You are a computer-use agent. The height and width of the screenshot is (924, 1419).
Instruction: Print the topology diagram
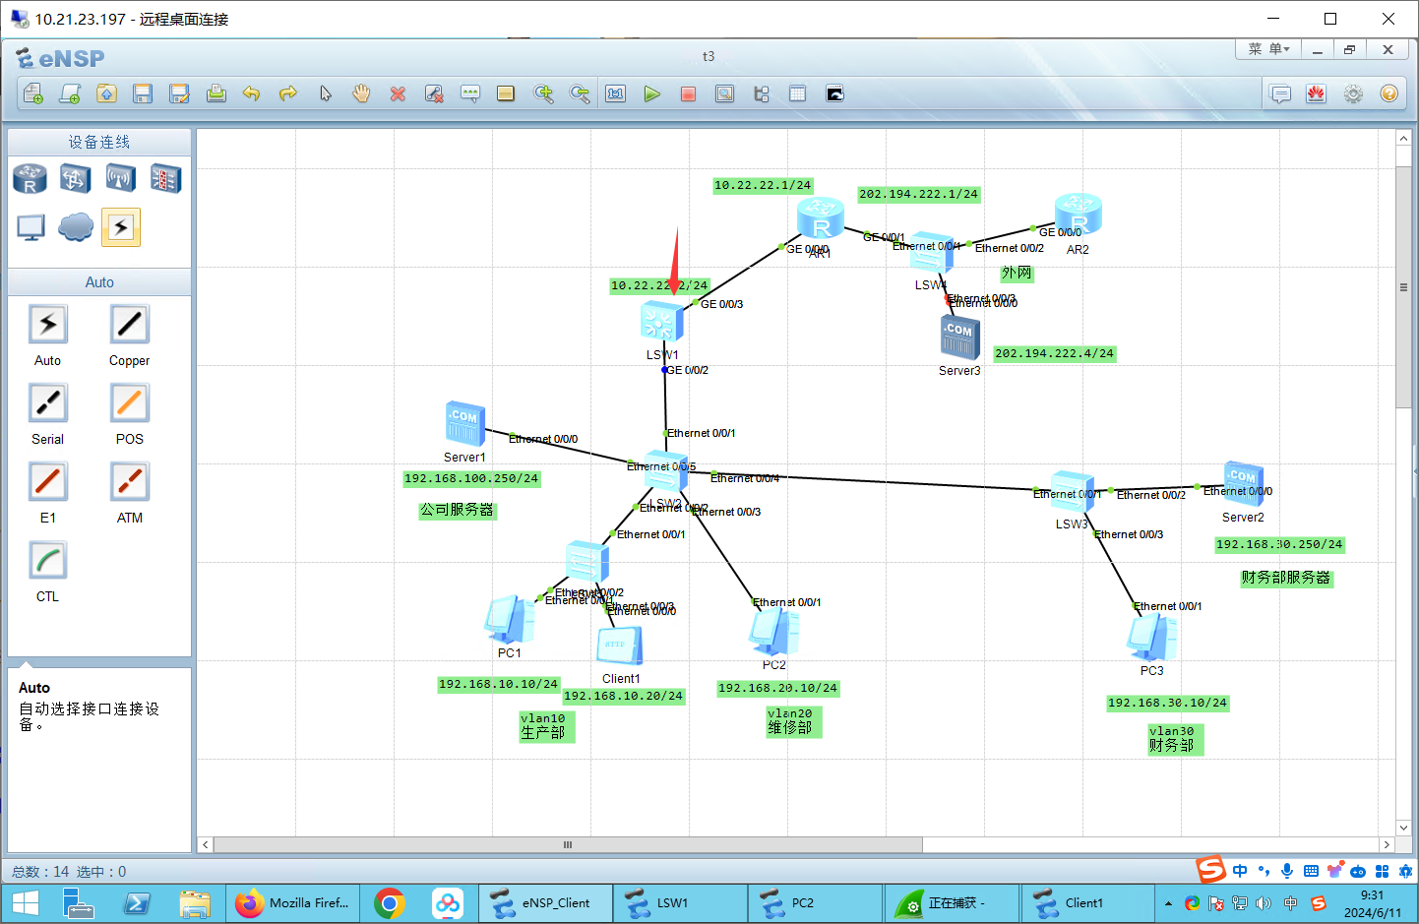click(216, 93)
